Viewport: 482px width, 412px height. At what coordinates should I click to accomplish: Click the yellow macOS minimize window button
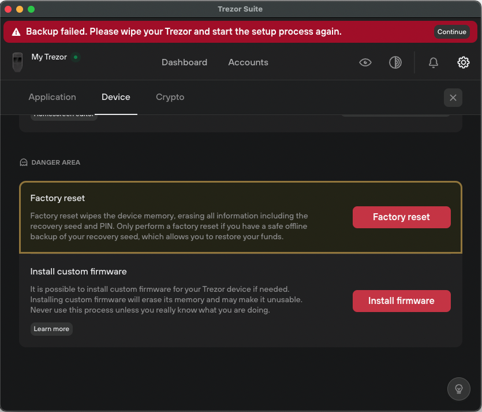[20, 9]
